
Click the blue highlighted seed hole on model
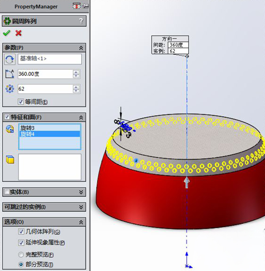point(136,161)
